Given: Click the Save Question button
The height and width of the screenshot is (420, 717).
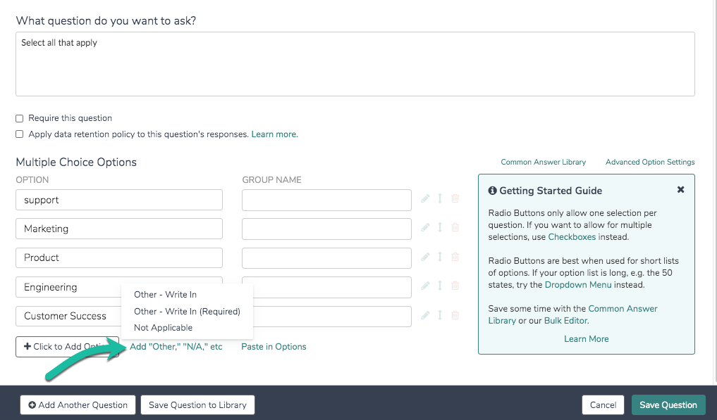Looking at the screenshot, I should pos(668,405).
